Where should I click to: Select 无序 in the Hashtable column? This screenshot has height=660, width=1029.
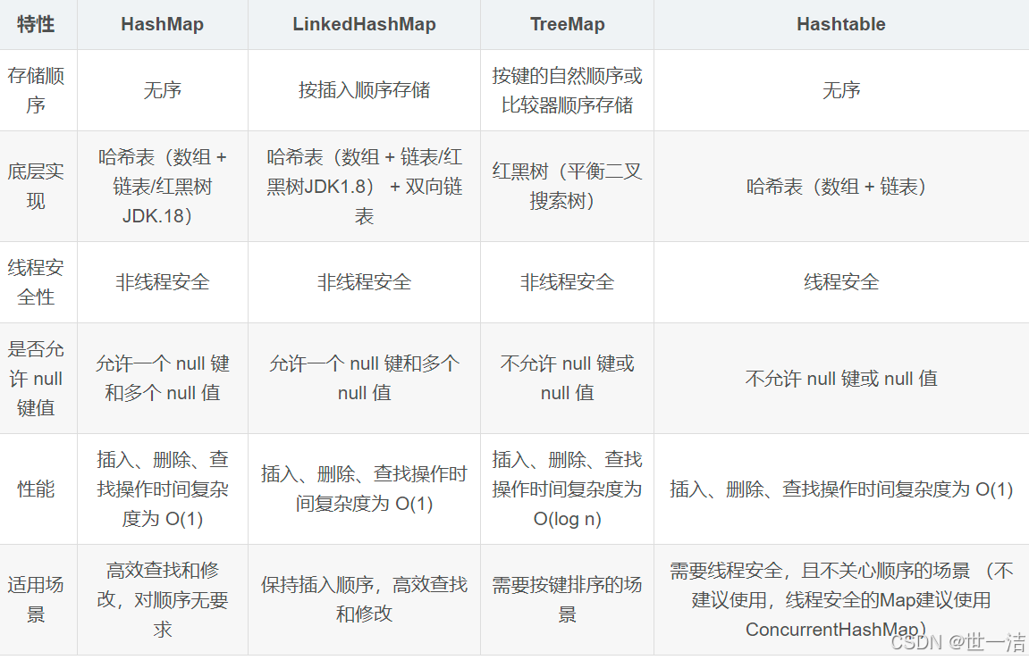(840, 90)
